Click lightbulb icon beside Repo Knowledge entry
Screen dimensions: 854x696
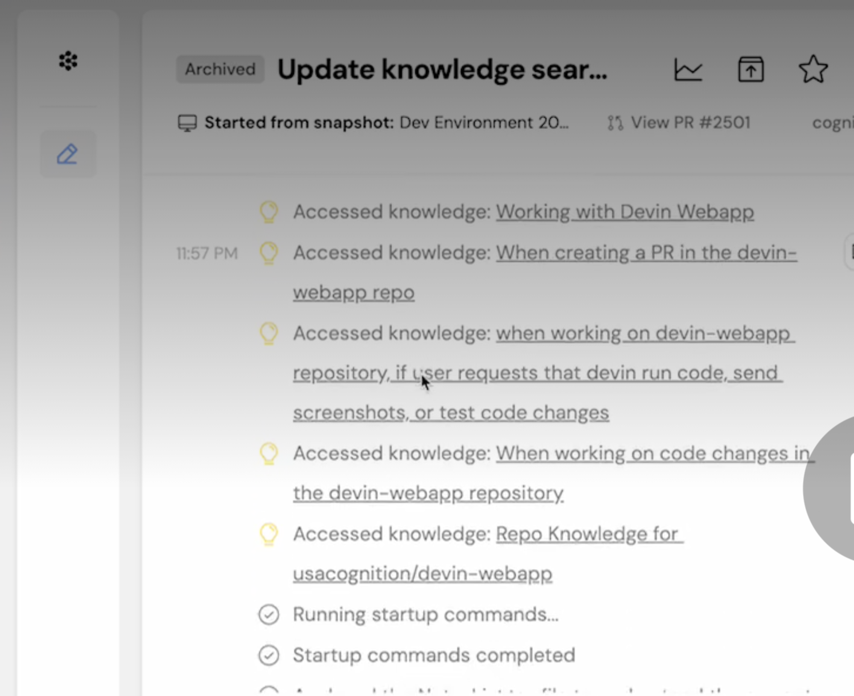269,534
